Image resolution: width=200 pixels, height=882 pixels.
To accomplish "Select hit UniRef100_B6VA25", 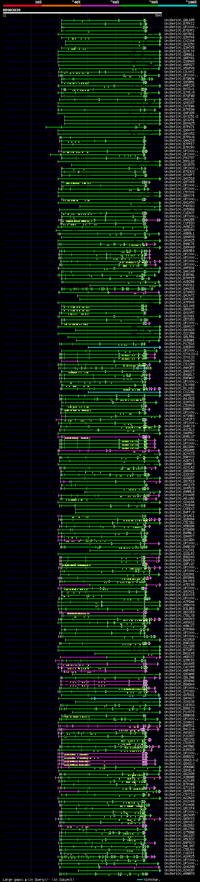I will (x=179, y=123).
